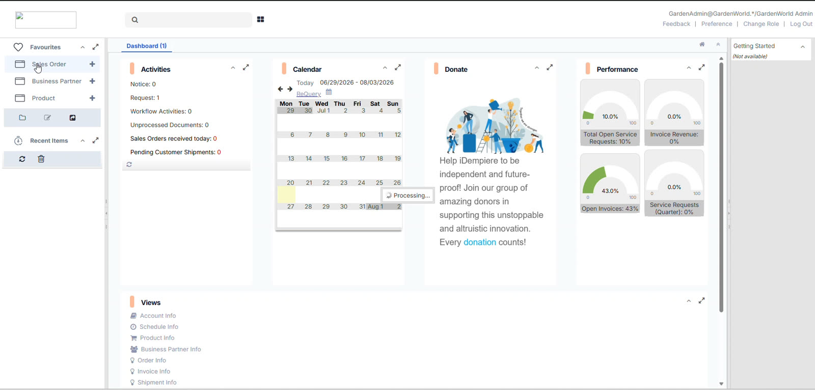Collapse the Recent Items section
This screenshot has width=815, height=390.
pos(83,141)
